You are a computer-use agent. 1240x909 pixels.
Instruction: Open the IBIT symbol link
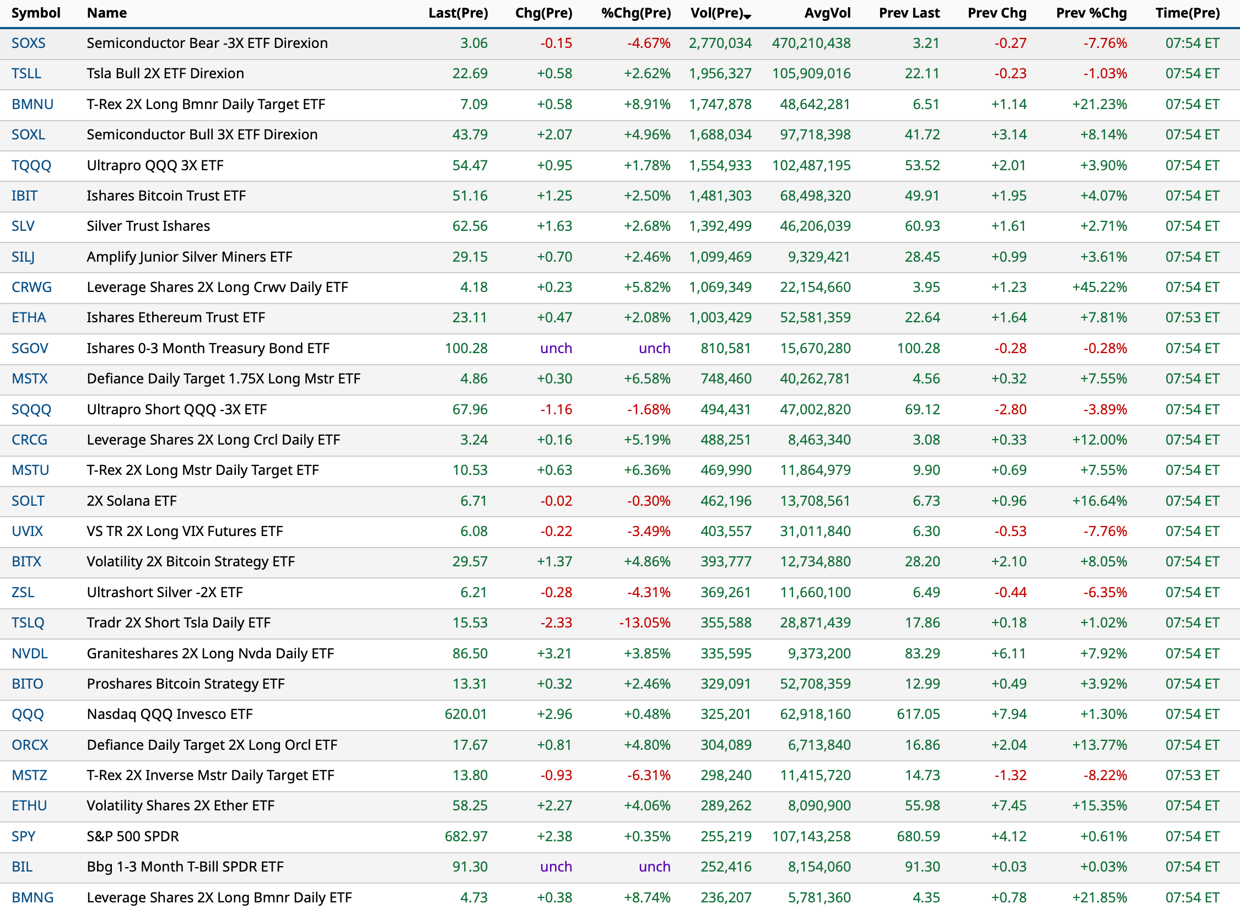24,196
